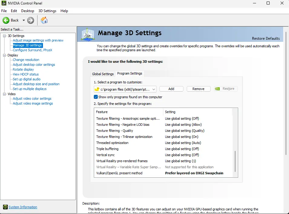Image resolution: width=289 pixels, height=214 pixels.
Task: Click the NVIDIA logo on Restore button
Action: coord(218,89)
